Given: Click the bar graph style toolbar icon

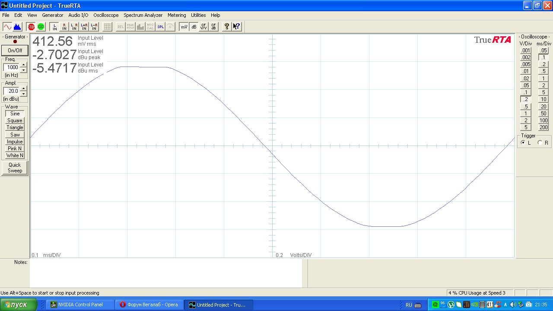Looking at the screenshot, I should pos(141,27).
